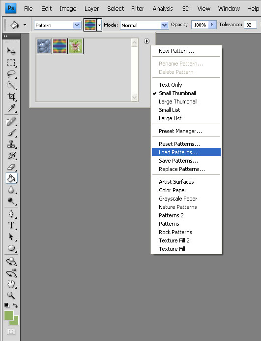Click the Photoshop Ps logo icon
Viewport: 261px width, 341px height.
pyautogui.click(x=11, y=8)
